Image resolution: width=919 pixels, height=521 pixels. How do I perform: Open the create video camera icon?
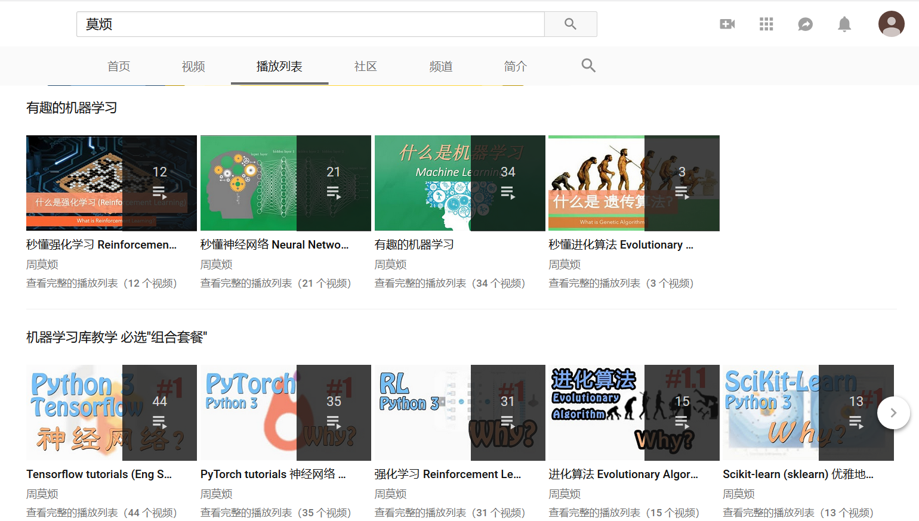coord(727,24)
